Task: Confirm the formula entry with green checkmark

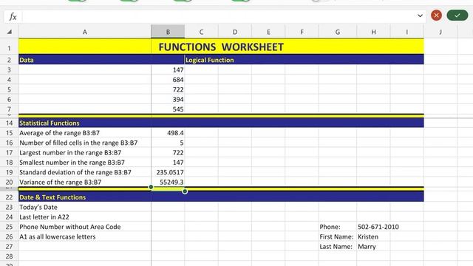Action: point(457,16)
